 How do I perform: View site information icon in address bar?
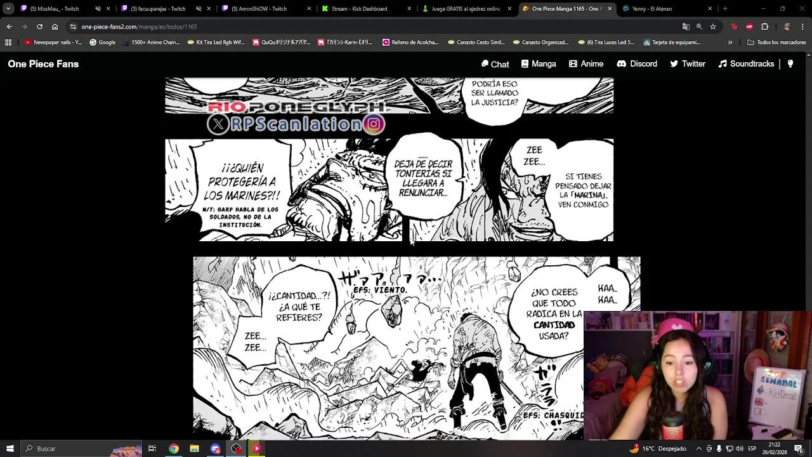point(73,27)
